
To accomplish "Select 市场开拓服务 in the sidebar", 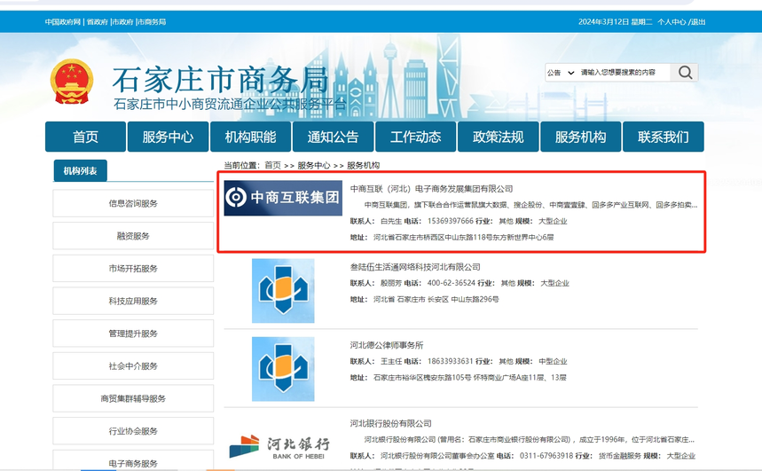I will point(133,268).
